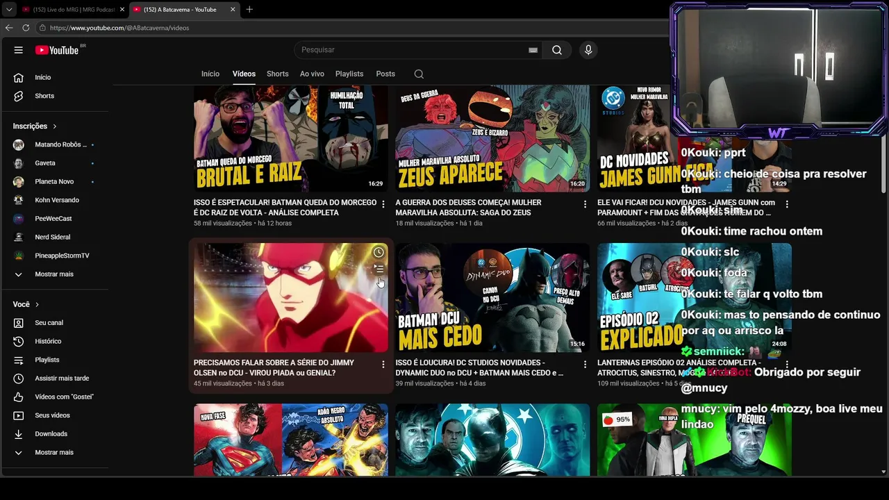Image resolution: width=889 pixels, height=500 pixels.
Task: Play the Flash Jimmy Olsen video thumbnail
Action: [291, 297]
